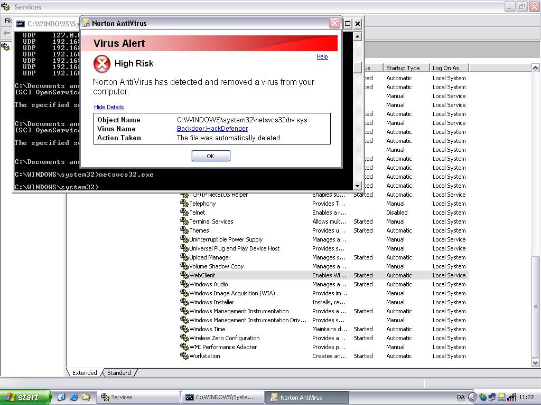Click the gear icon beside Volume Shadow Copy

[184, 266]
